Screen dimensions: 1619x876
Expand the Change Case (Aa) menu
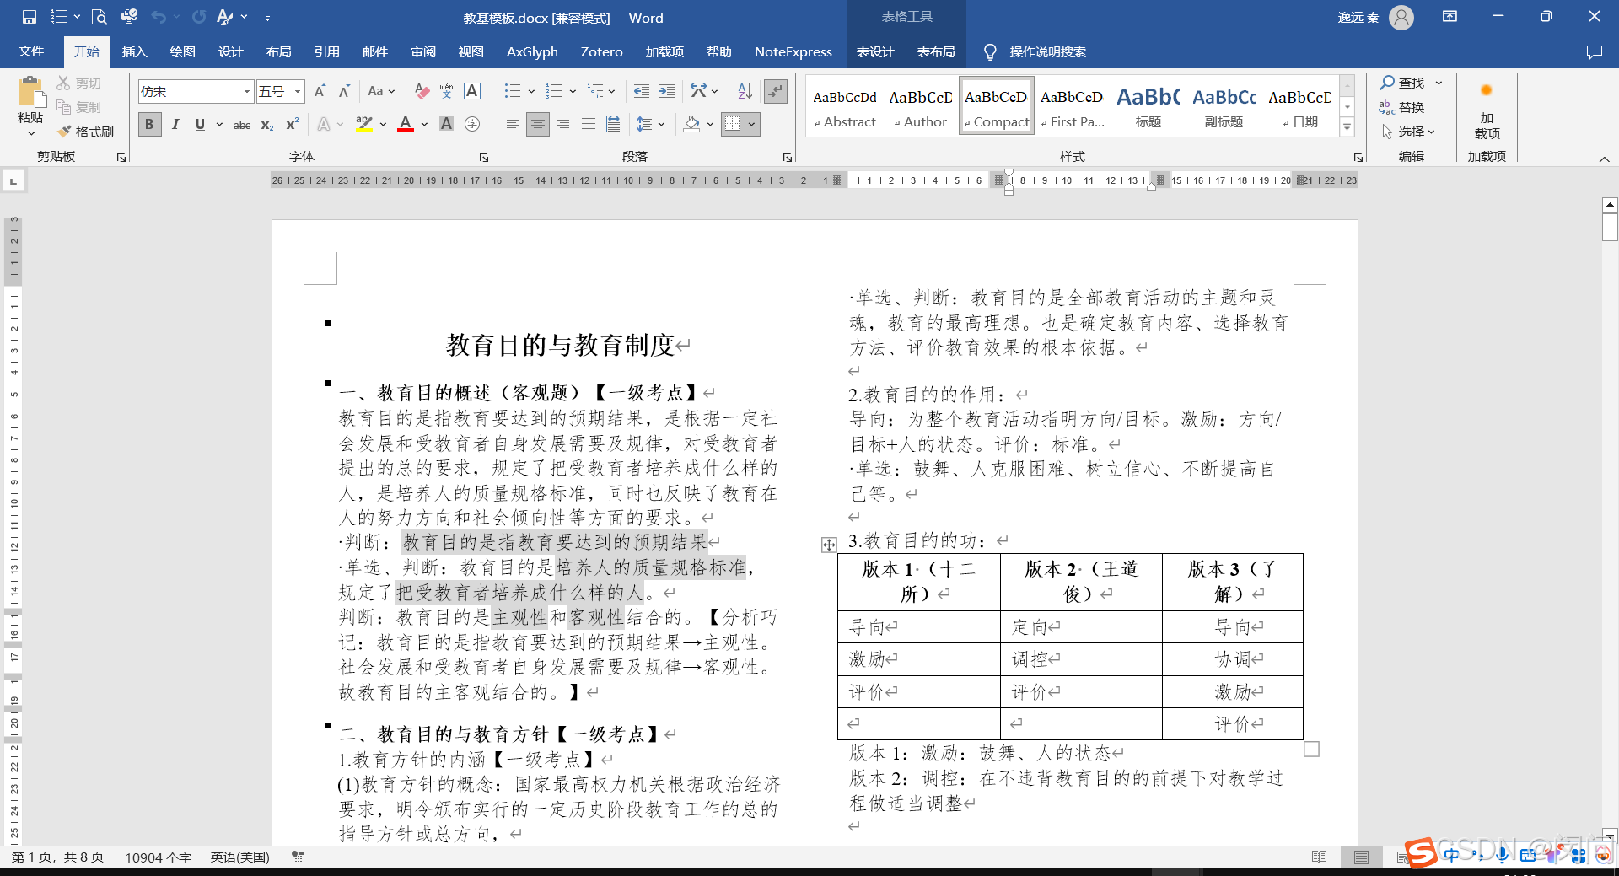pyautogui.click(x=382, y=91)
